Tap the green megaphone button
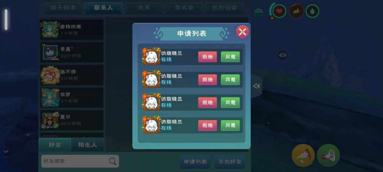This screenshot has height=172, width=383. coord(328,156)
